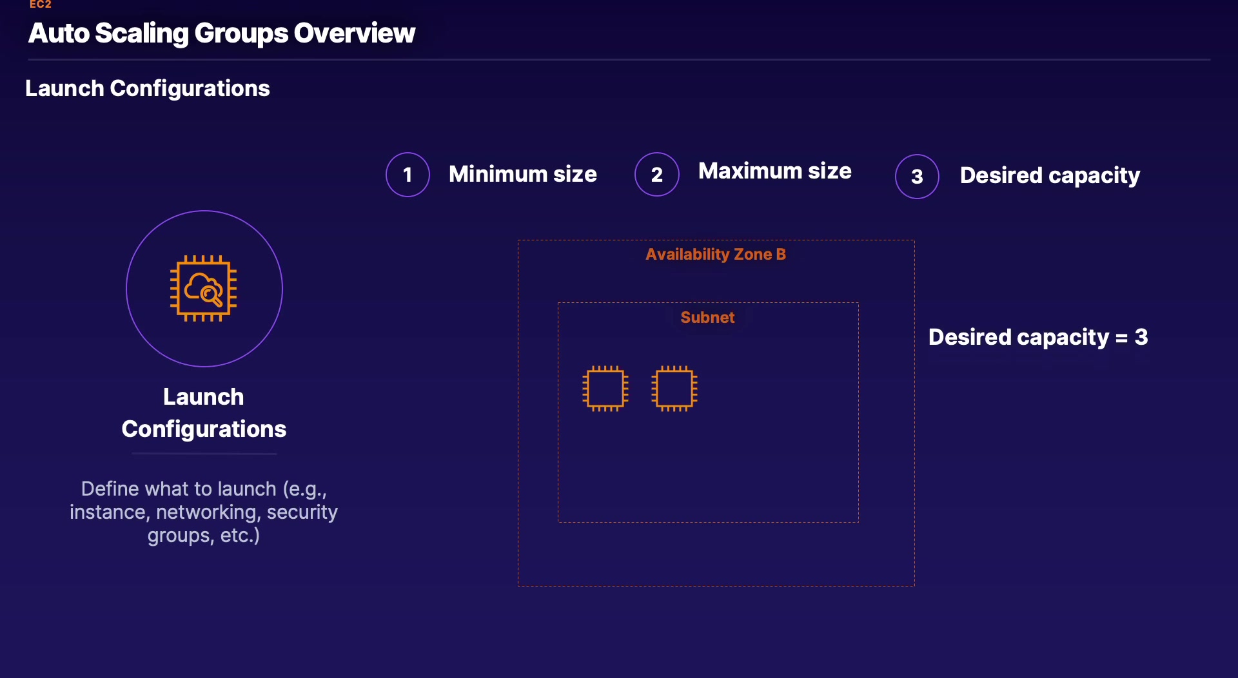Click the first EC2 instance chip icon
The width and height of the screenshot is (1238, 678).
pyautogui.click(x=605, y=389)
